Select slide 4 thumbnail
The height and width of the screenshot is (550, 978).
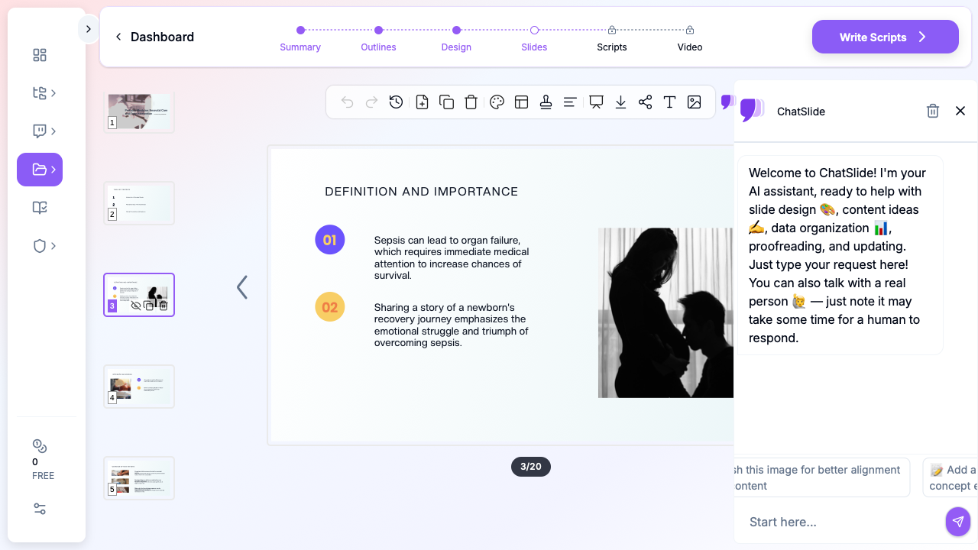pyautogui.click(x=139, y=387)
